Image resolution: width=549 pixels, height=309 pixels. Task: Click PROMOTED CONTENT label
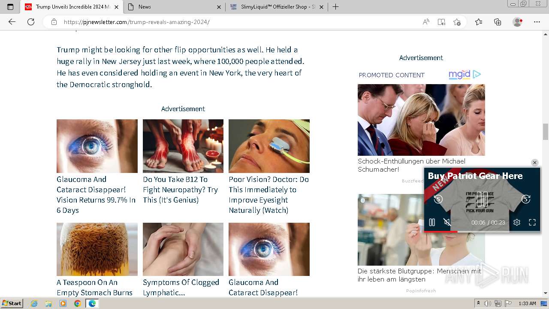[392, 75]
